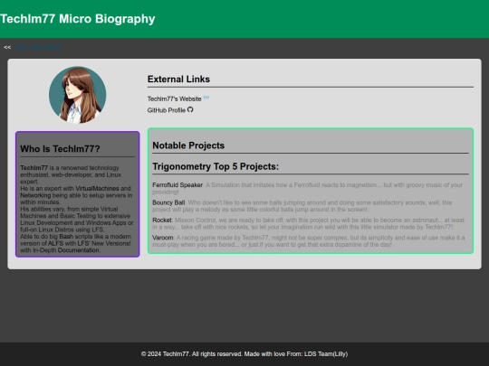Click the External Links heading

(178, 79)
